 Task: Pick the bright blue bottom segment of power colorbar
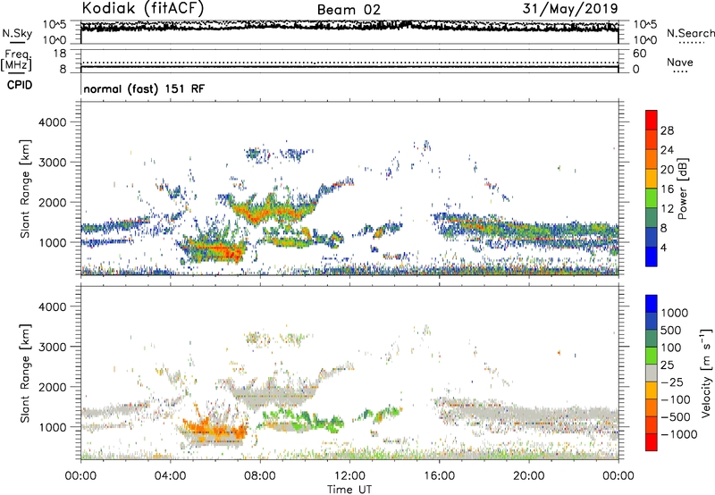pyautogui.click(x=652, y=256)
